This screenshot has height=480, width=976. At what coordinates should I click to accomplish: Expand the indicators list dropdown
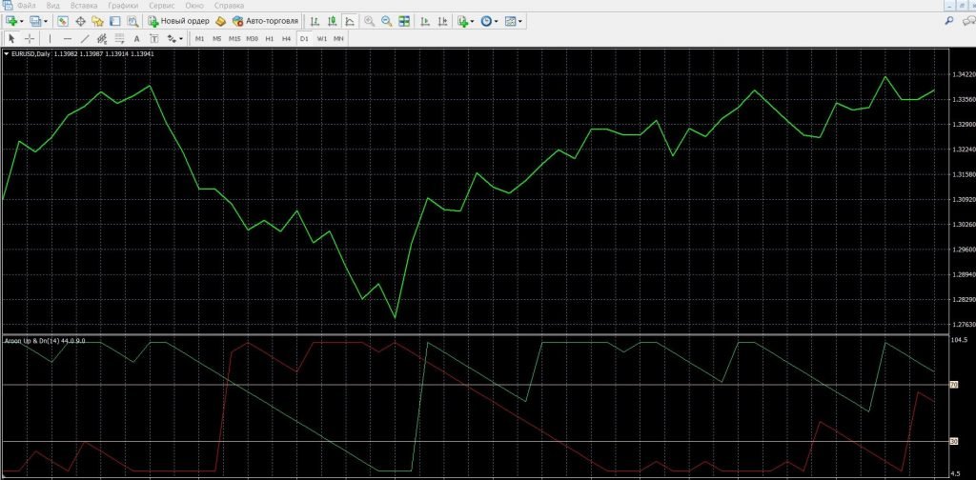click(473, 20)
